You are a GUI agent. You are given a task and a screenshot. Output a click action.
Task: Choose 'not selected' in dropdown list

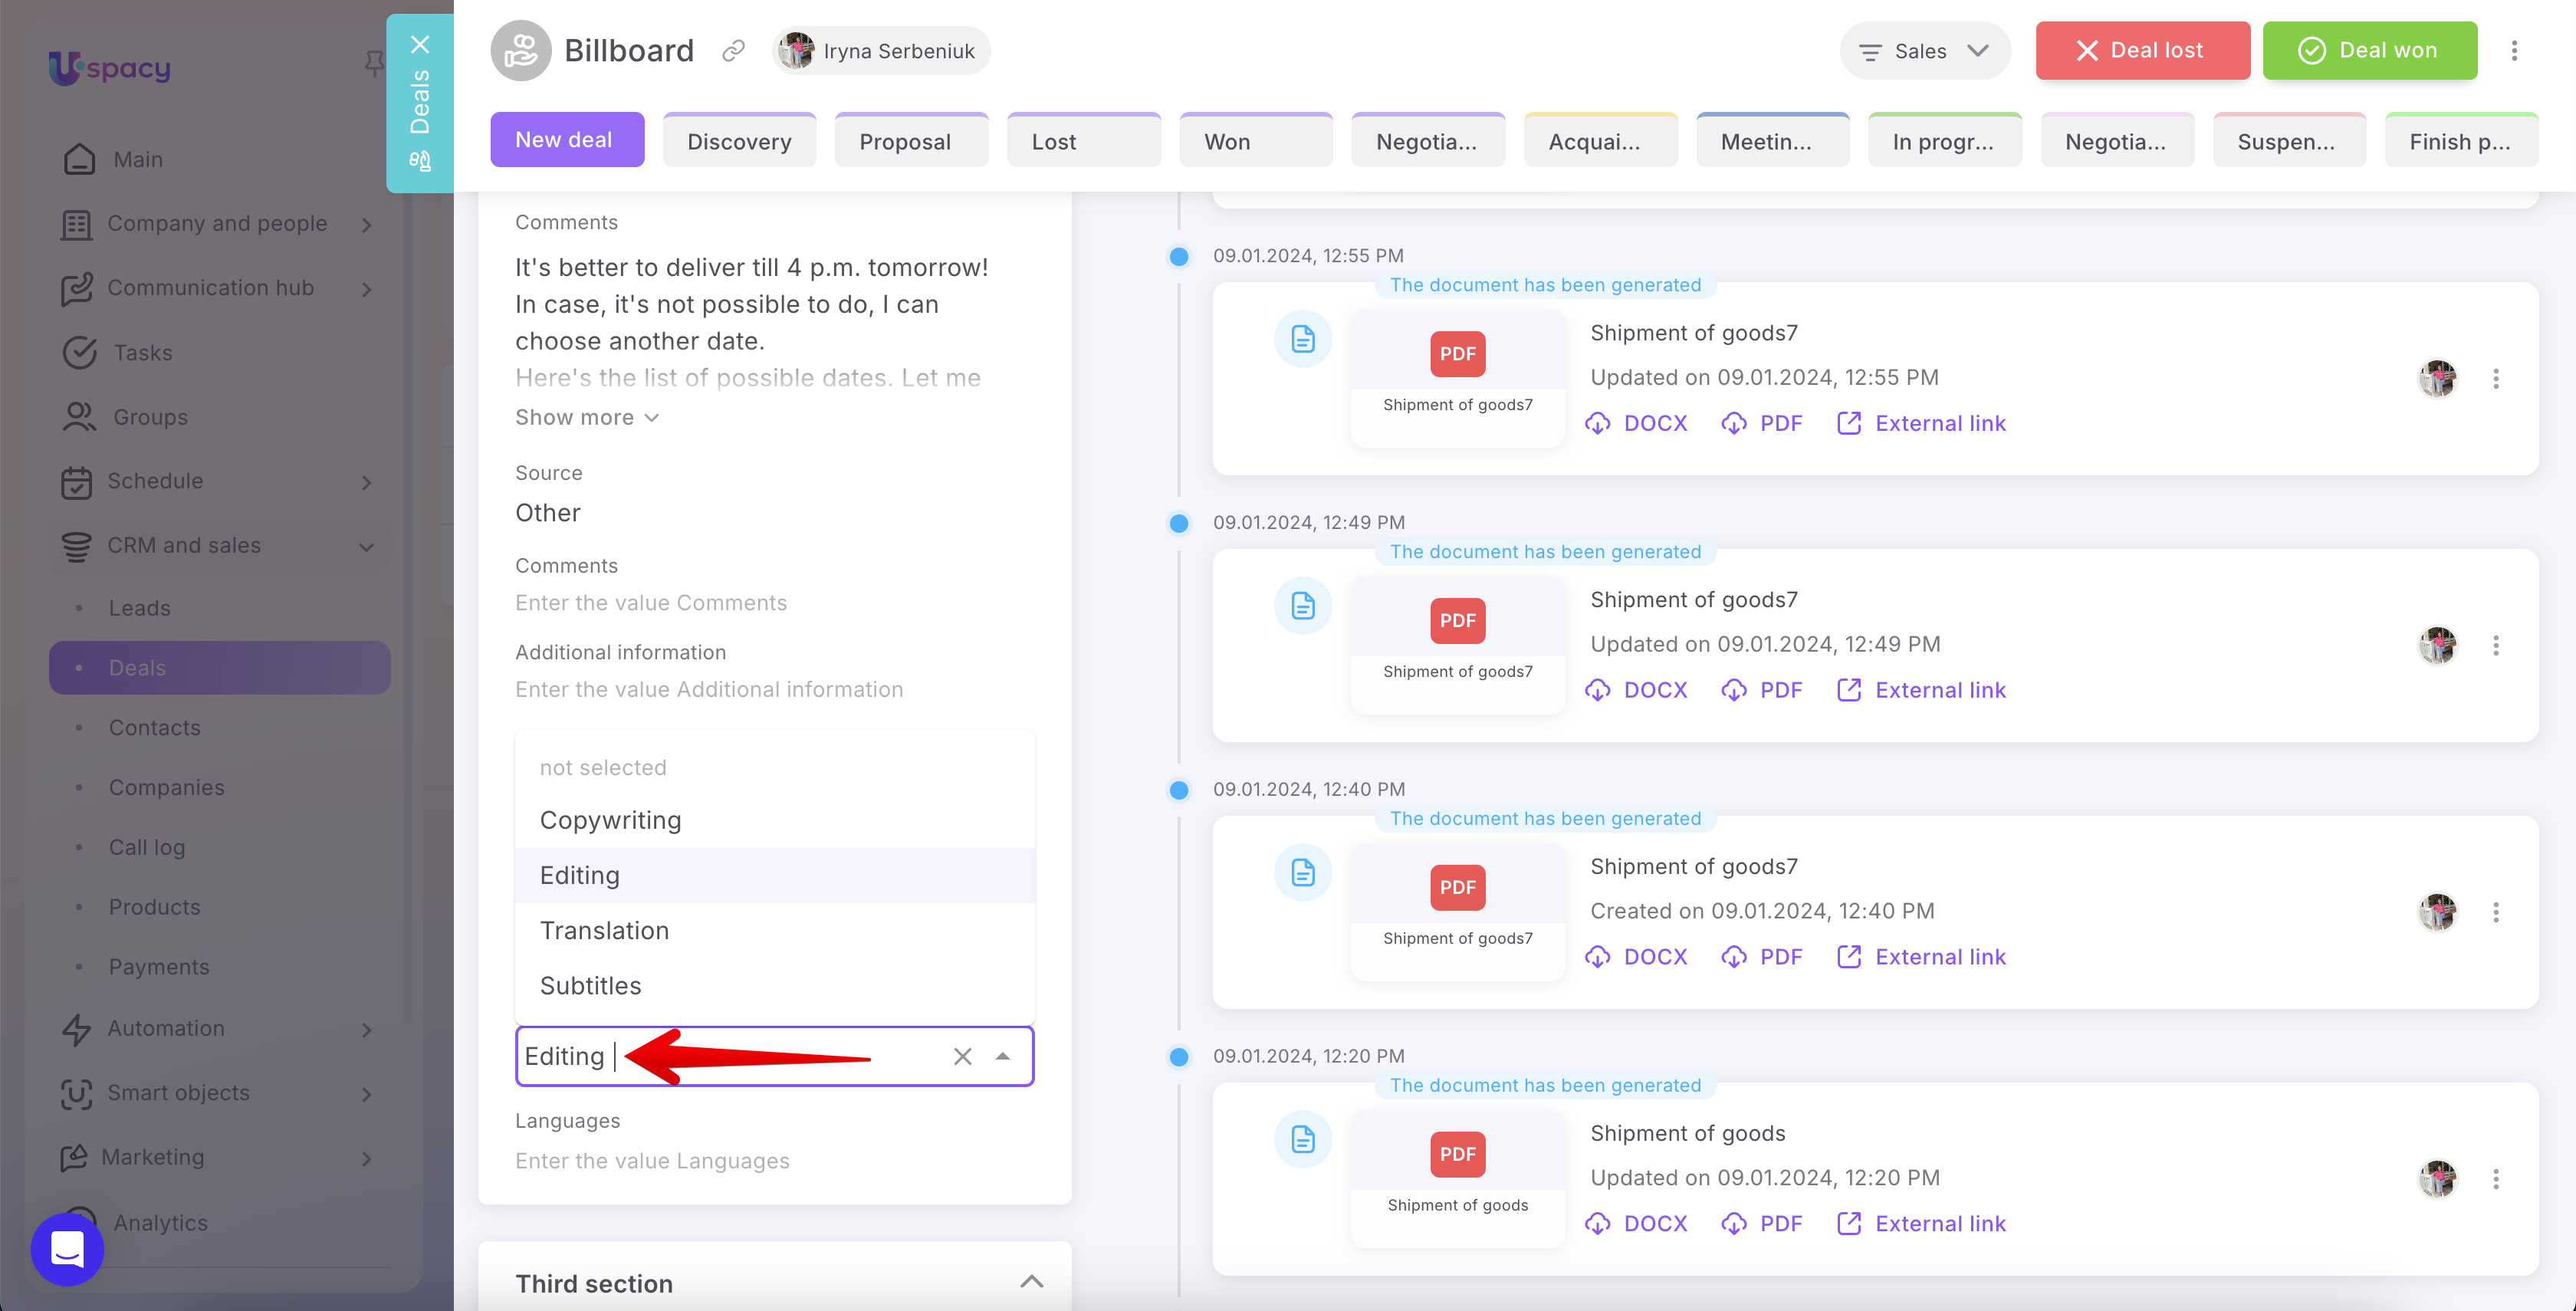click(774, 767)
